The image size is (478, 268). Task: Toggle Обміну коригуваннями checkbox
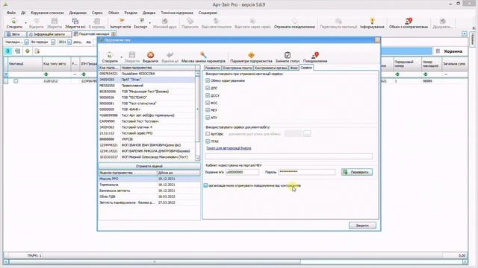pos(208,80)
